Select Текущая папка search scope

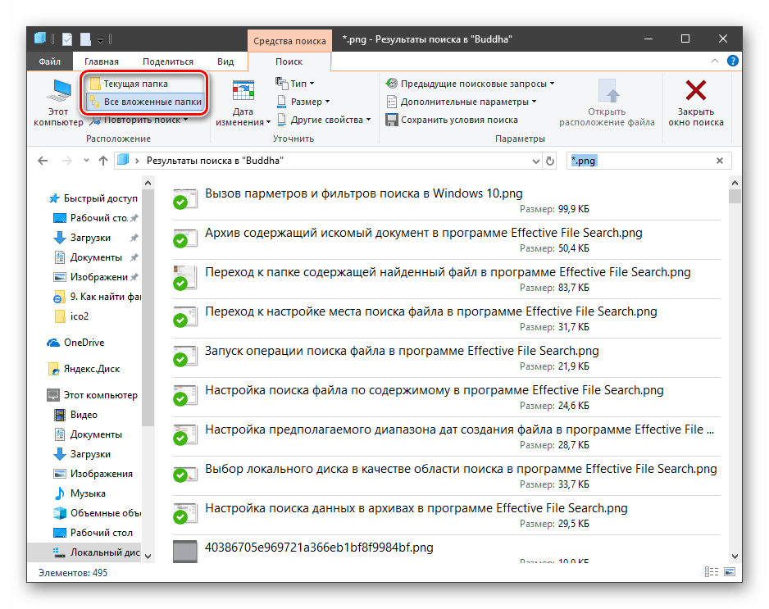click(x=135, y=84)
